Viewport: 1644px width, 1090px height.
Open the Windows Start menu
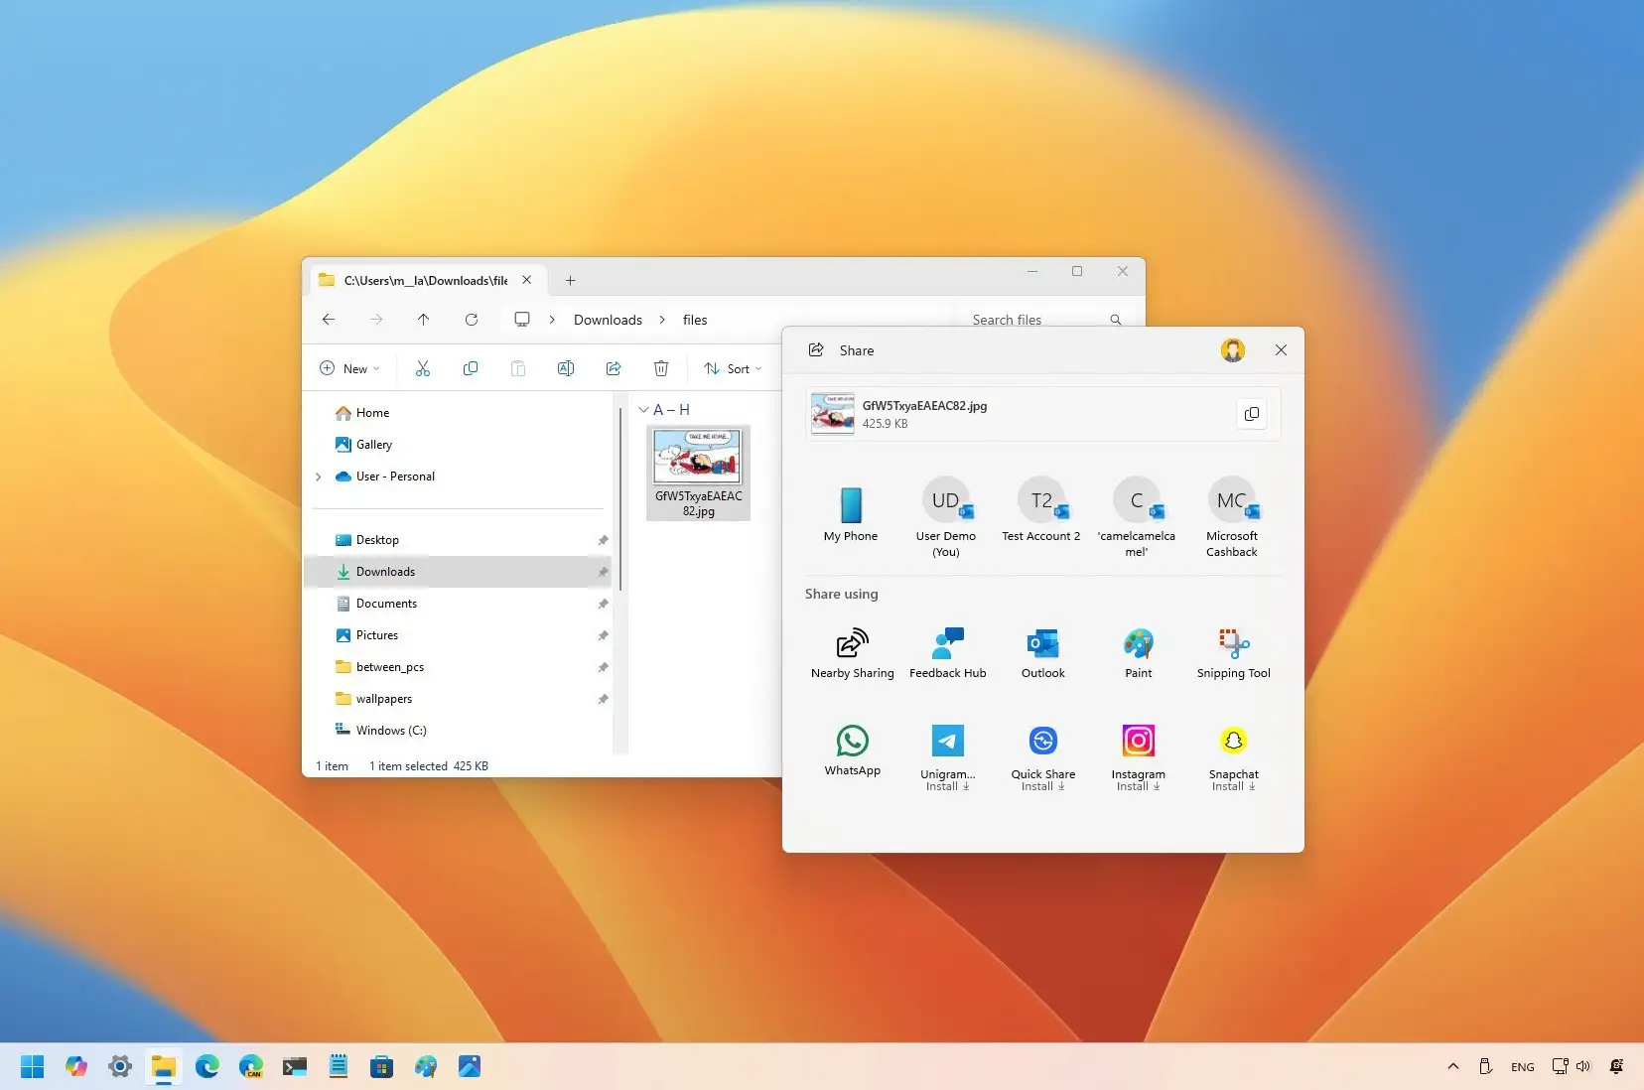pyautogui.click(x=32, y=1066)
